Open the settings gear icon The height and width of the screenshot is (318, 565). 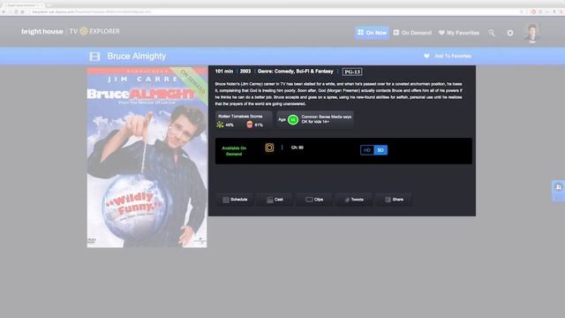pos(510,33)
